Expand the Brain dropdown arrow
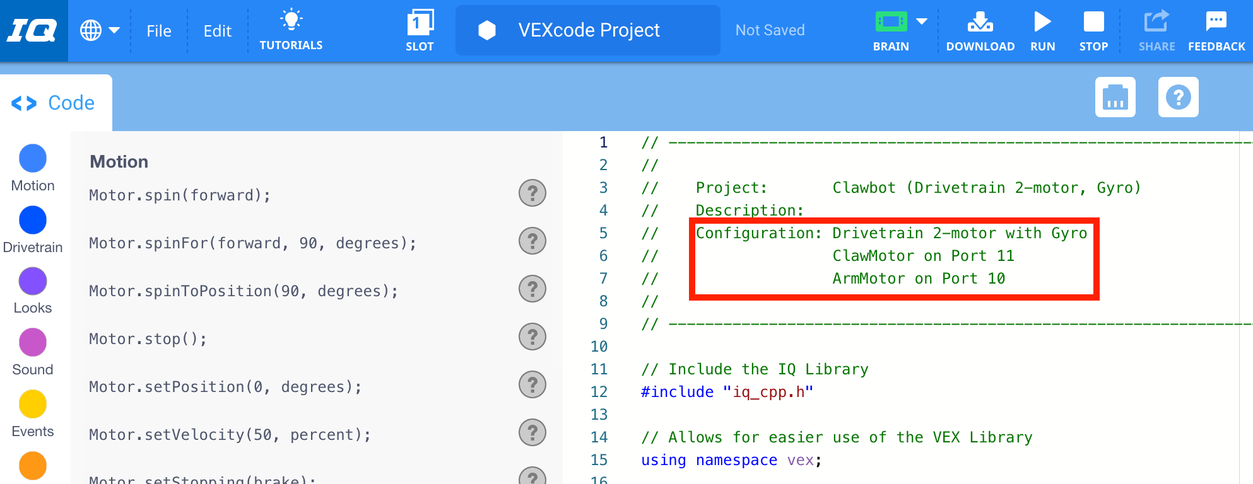 click(922, 22)
